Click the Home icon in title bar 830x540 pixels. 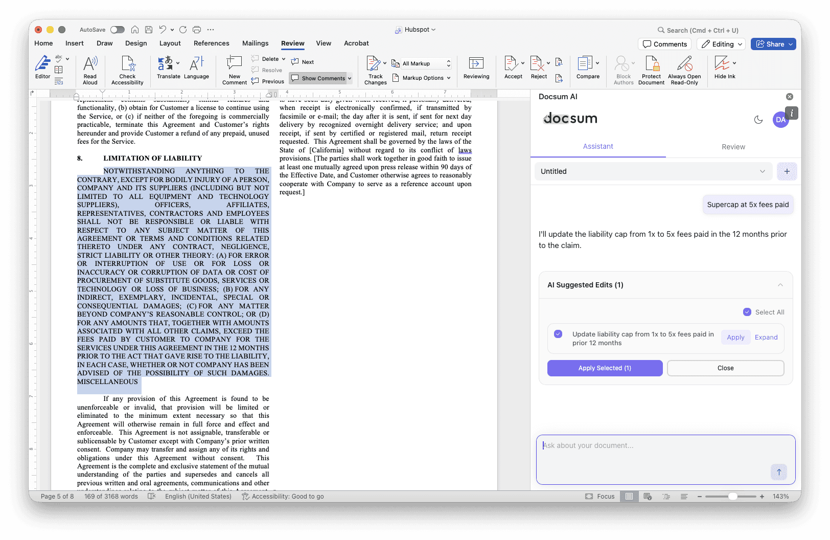pos(135,30)
